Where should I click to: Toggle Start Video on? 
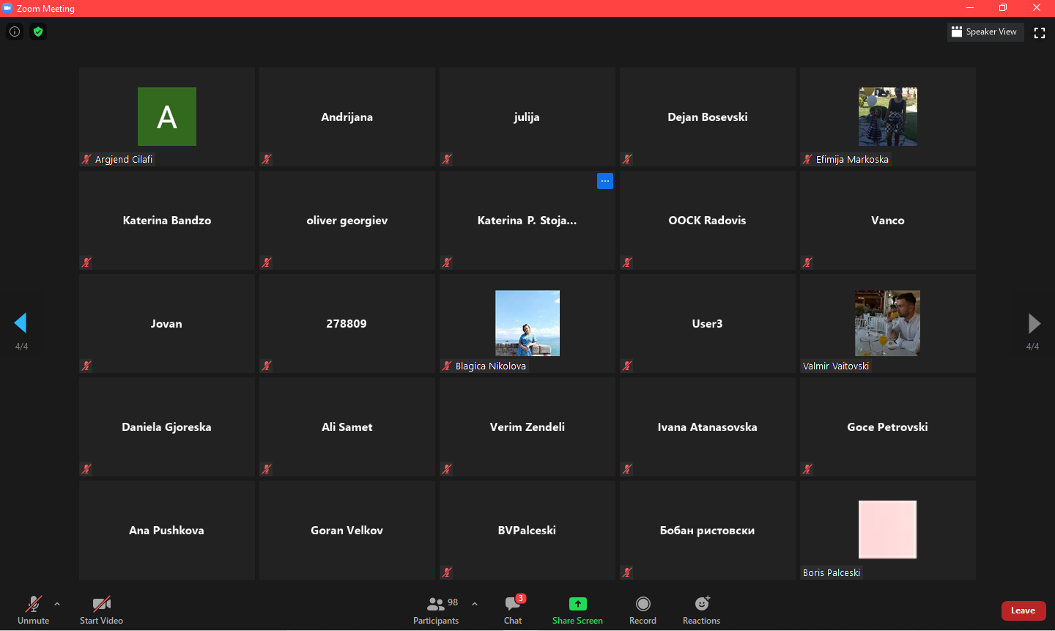click(101, 609)
